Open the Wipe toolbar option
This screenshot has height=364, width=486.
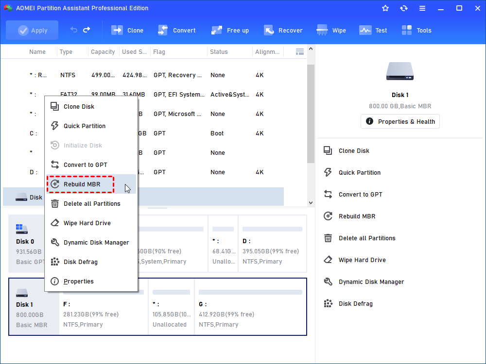[x=331, y=30]
